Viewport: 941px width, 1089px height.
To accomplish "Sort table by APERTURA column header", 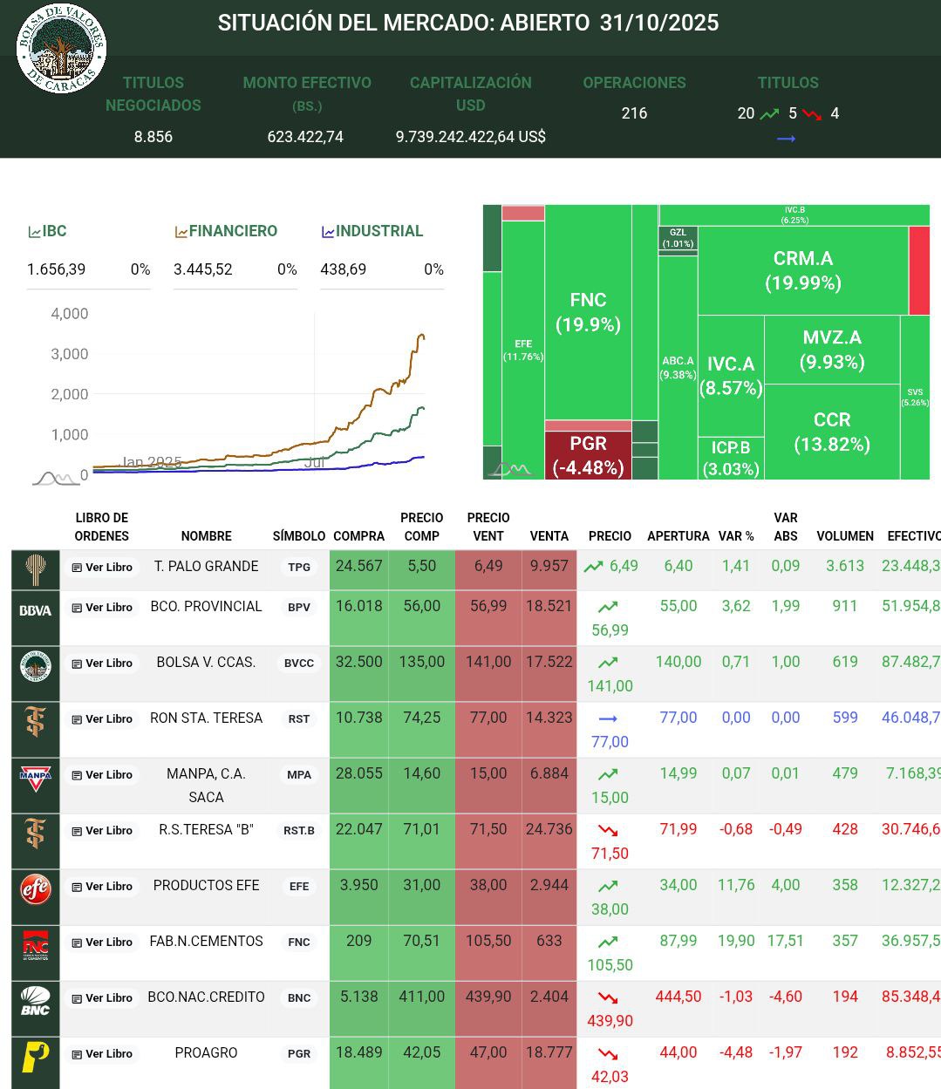I will click(x=678, y=536).
